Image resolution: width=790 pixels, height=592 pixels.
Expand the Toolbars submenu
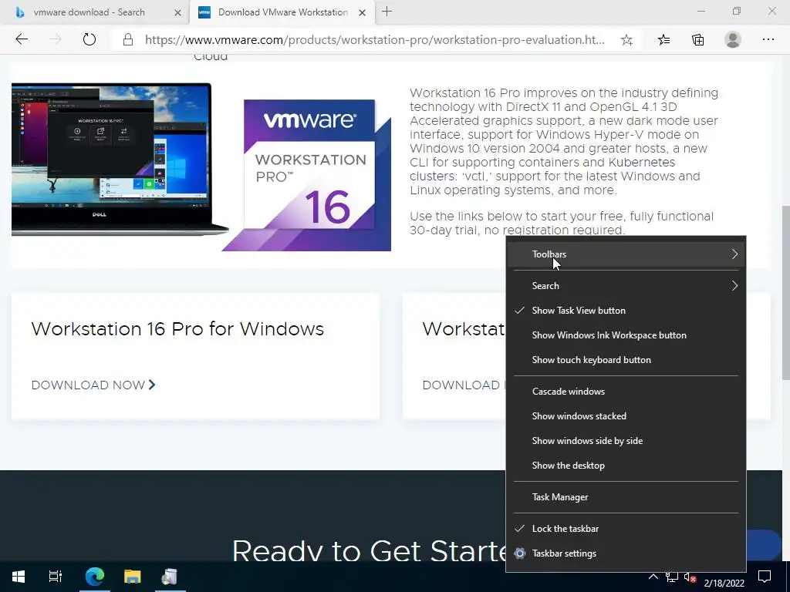click(626, 254)
